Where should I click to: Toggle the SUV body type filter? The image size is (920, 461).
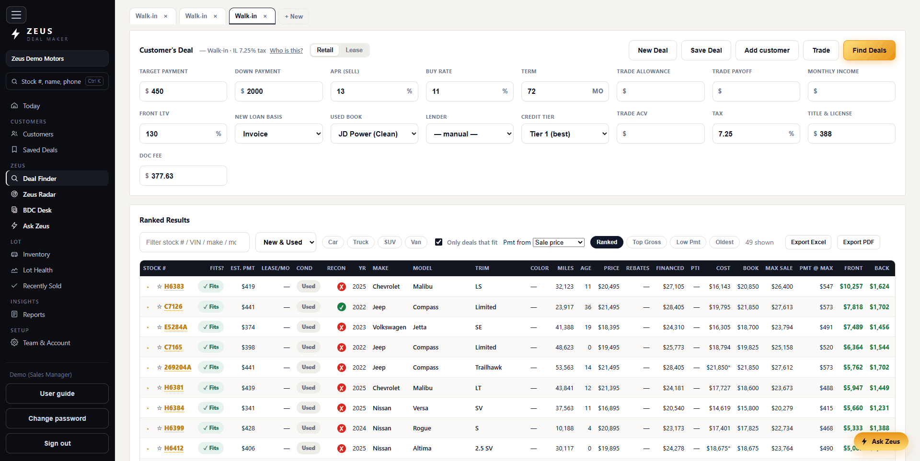click(390, 242)
